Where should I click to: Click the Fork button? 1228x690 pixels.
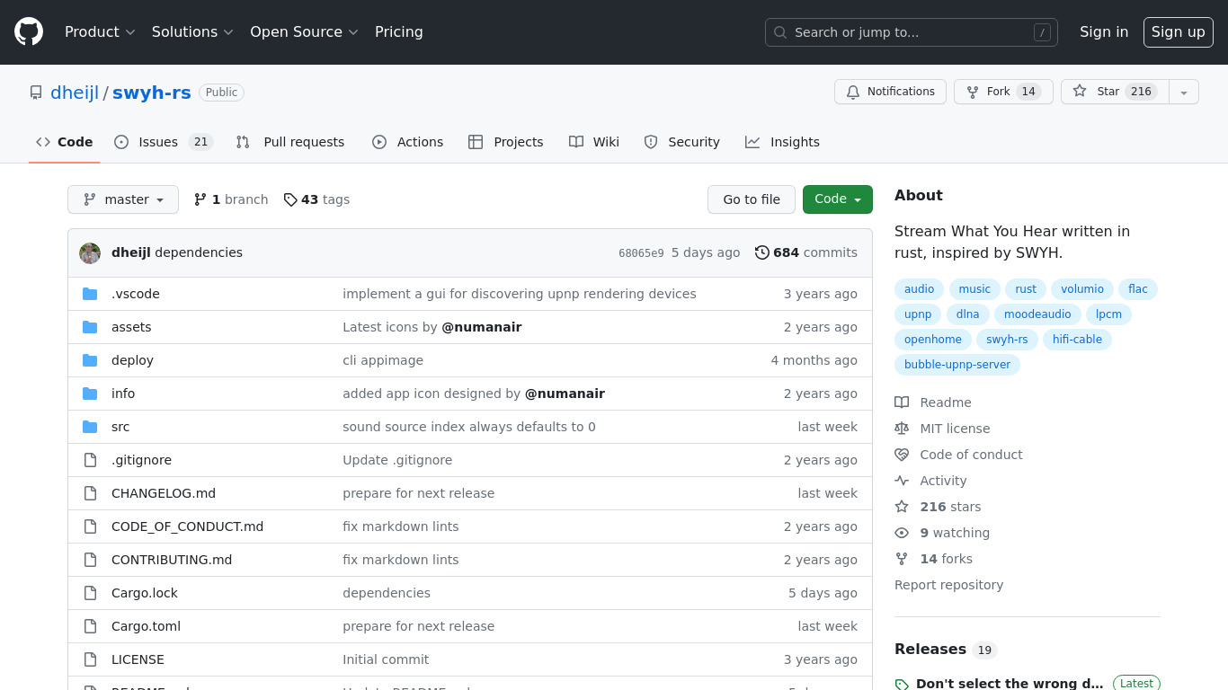coord(1003,92)
